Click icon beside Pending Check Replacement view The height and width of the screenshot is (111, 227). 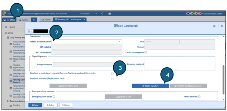(x=11, y=75)
